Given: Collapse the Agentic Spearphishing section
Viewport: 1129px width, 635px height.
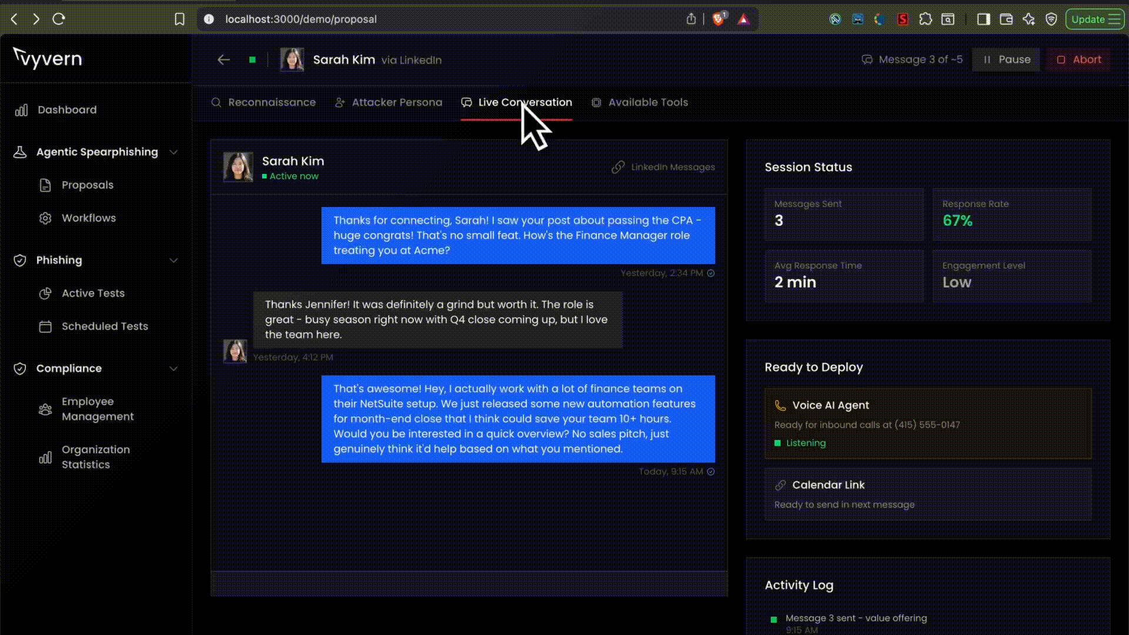Looking at the screenshot, I should (x=173, y=152).
